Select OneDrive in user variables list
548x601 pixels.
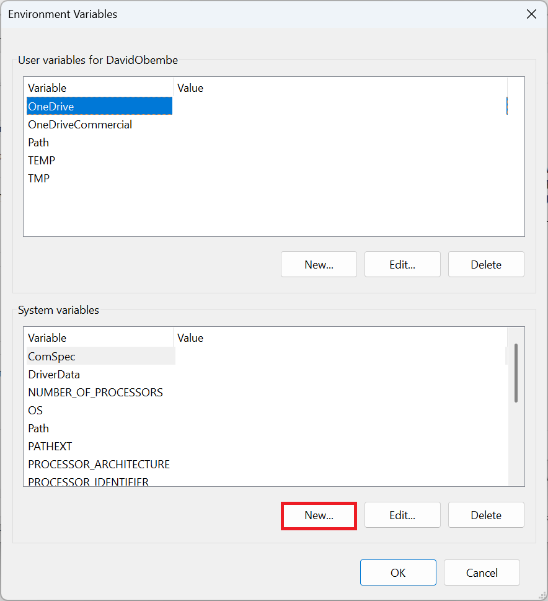(x=51, y=107)
